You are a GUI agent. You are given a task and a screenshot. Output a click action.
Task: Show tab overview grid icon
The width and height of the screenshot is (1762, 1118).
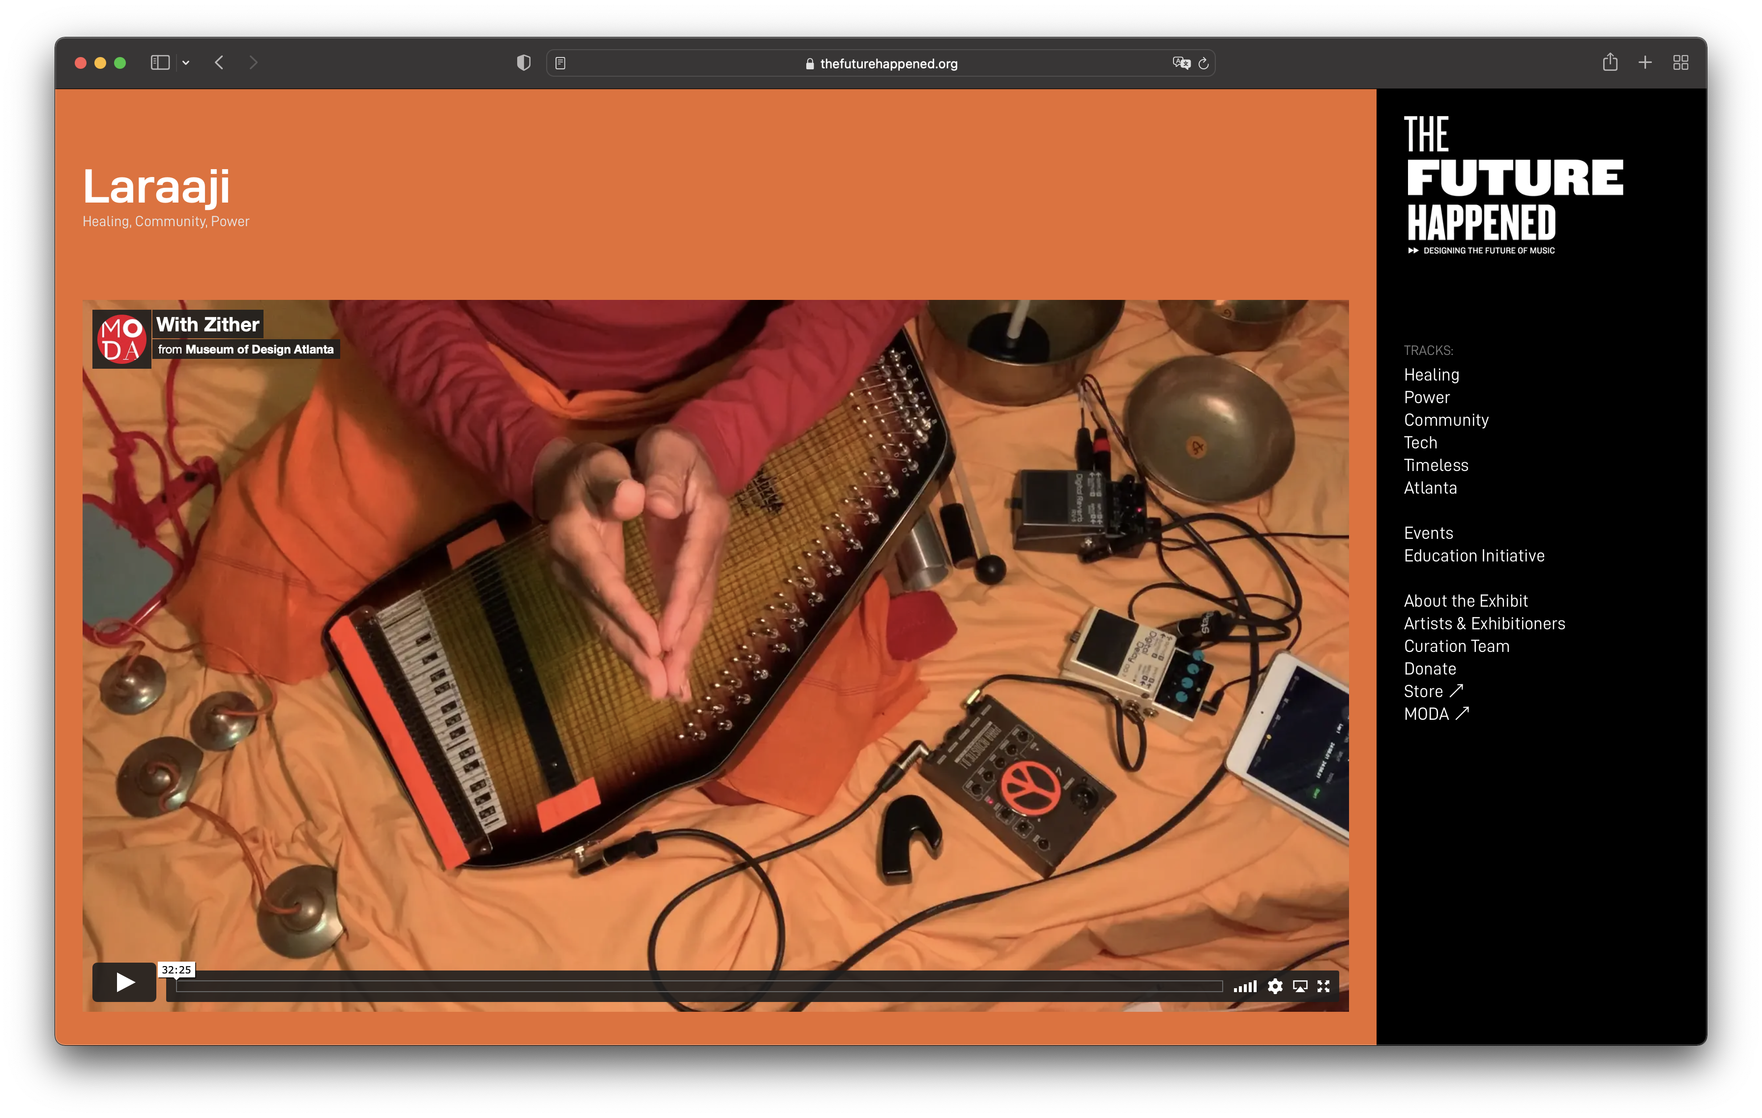tap(1681, 62)
